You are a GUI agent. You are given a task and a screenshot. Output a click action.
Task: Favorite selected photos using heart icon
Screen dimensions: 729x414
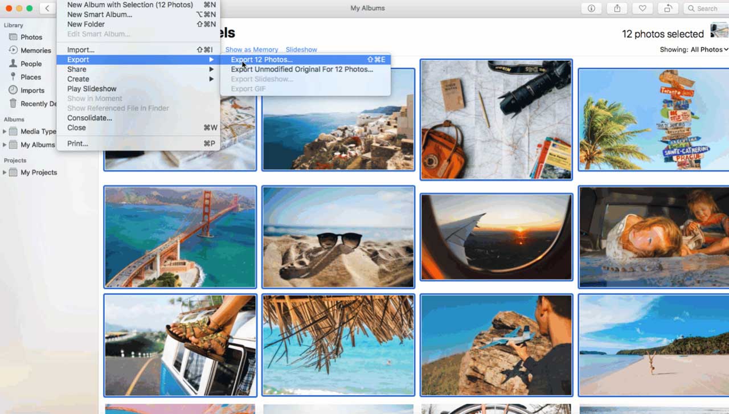(642, 8)
